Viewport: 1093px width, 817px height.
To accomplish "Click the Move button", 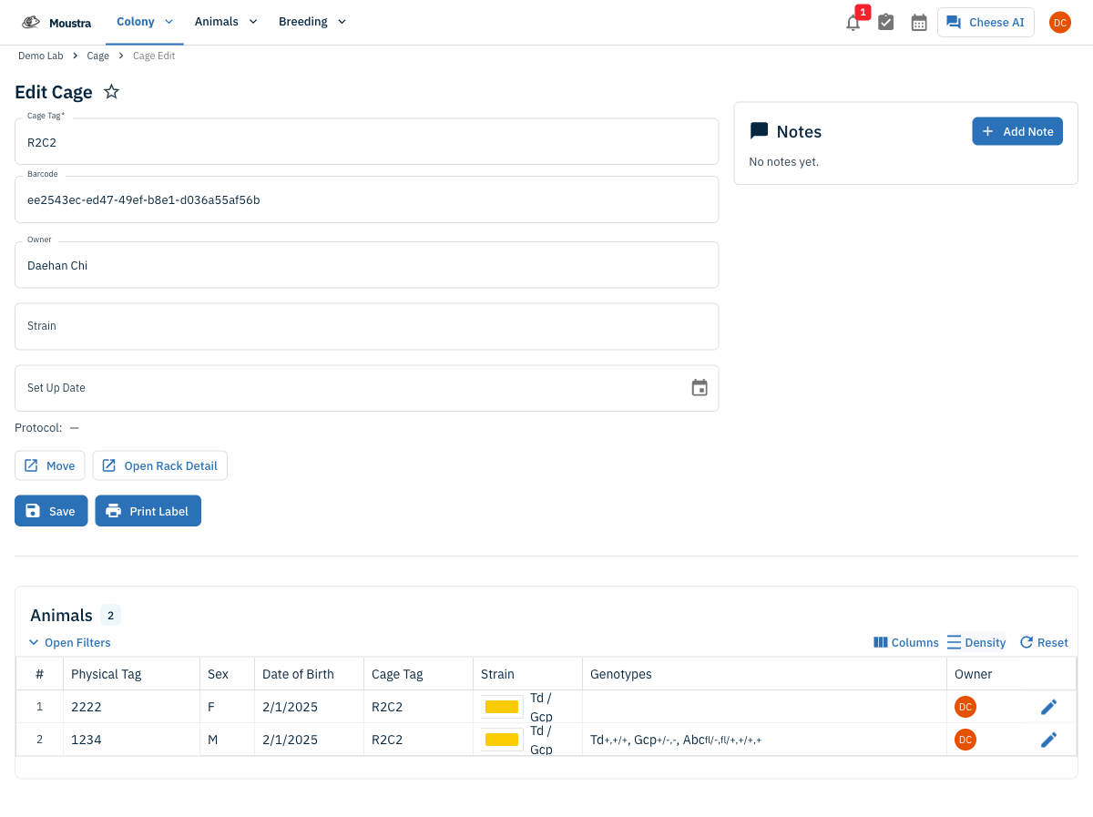I will 50,465.
